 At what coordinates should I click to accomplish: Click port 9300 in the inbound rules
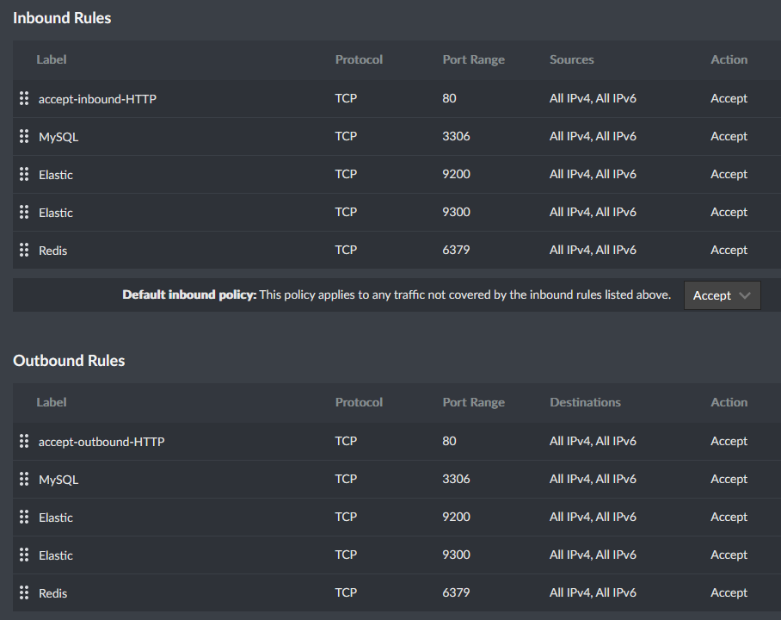click(x=456, y=212)
